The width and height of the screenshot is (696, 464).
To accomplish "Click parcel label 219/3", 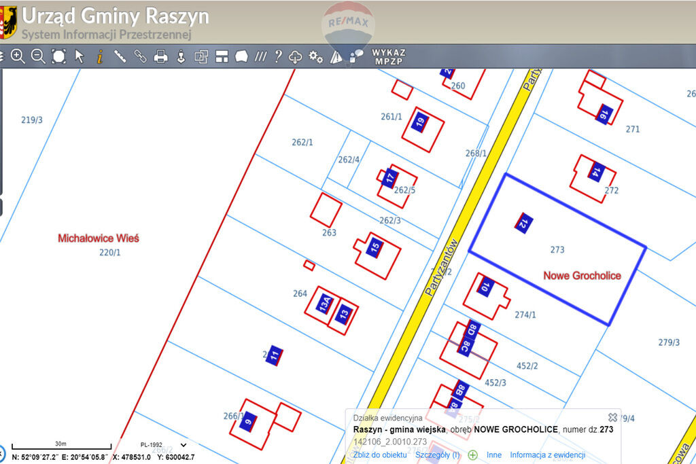I will [32, 120].
